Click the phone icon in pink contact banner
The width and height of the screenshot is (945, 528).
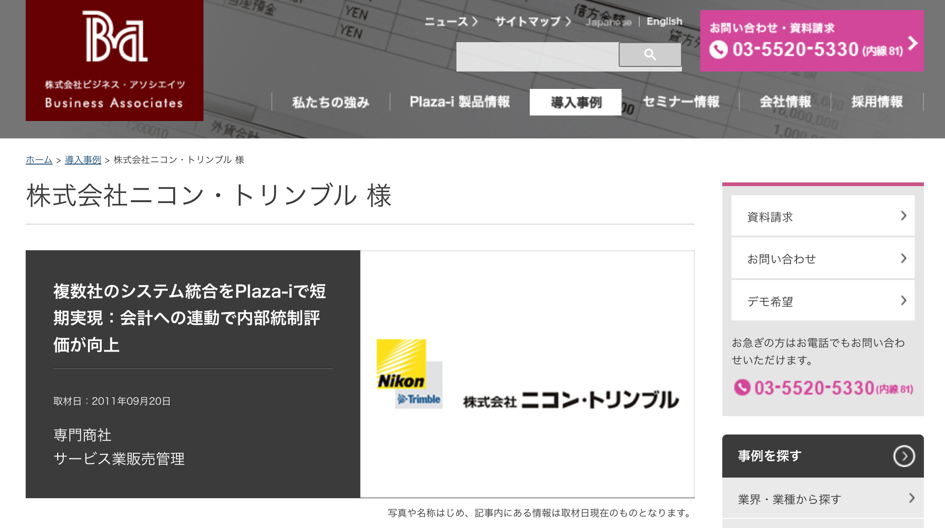click(718, 49)
